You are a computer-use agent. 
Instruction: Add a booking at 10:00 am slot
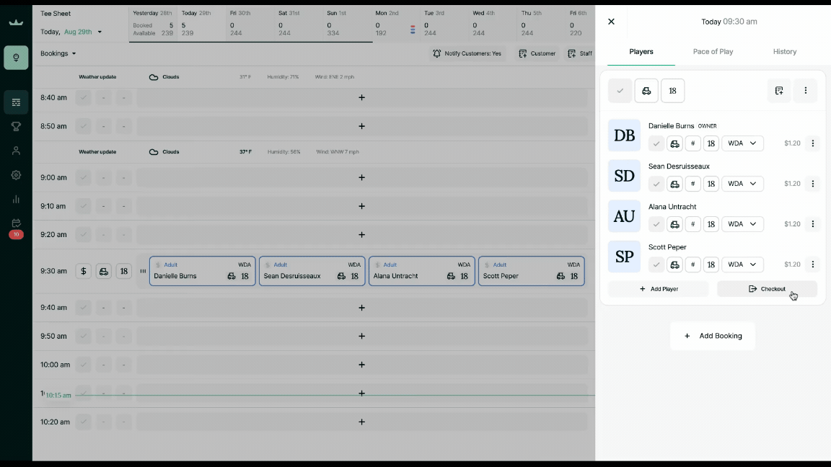coord(361,365)
